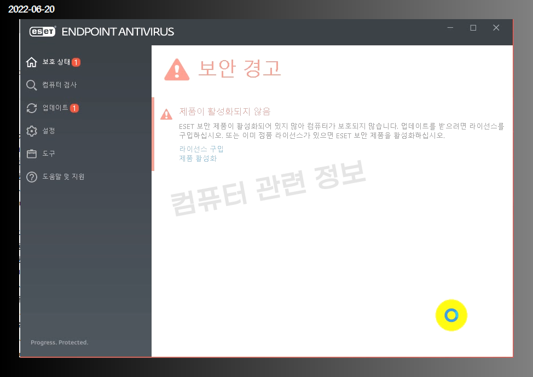Click the red badge on 업데이트
Viewport: 533px width, 377px height.
(x=74, y=108)
